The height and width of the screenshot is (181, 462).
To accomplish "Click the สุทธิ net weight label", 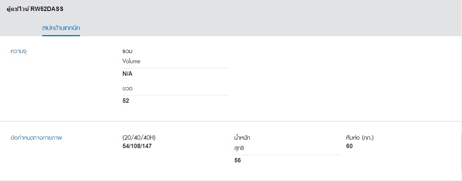I will tap(239, 148).
